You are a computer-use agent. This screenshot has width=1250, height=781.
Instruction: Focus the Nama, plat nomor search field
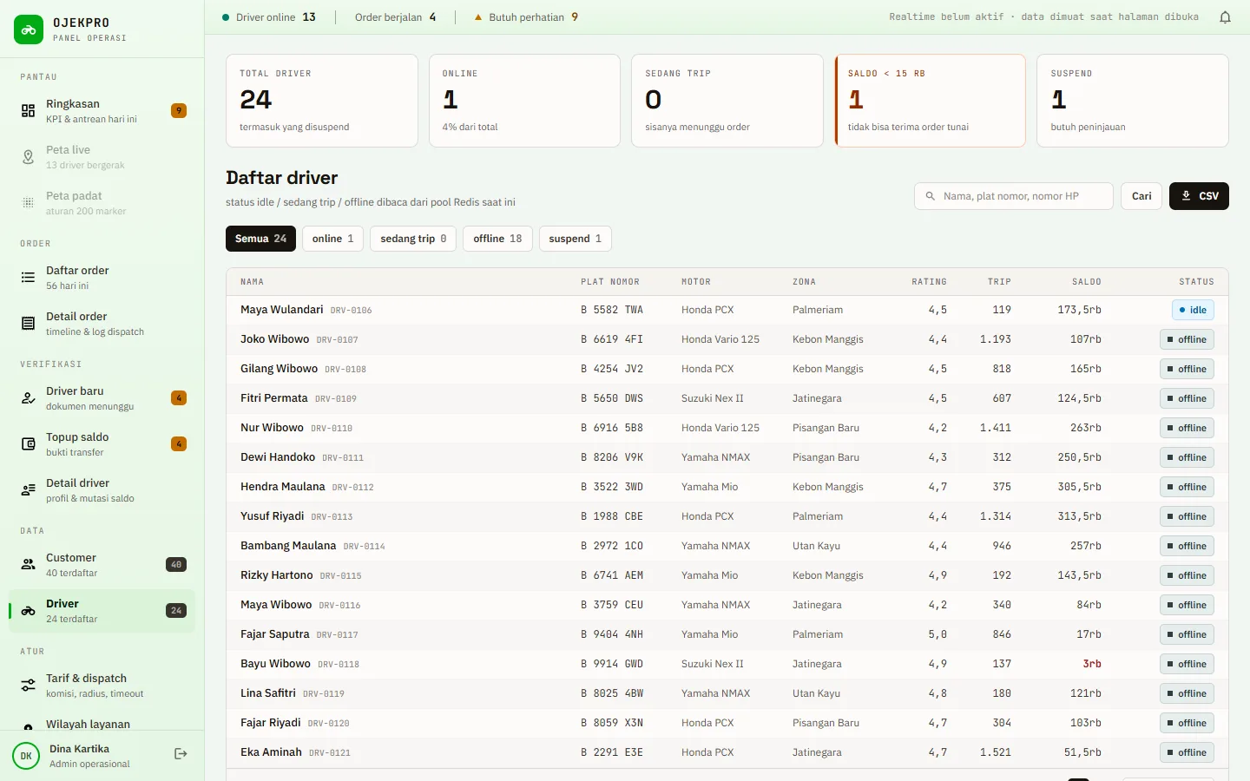pos(1014,196)
